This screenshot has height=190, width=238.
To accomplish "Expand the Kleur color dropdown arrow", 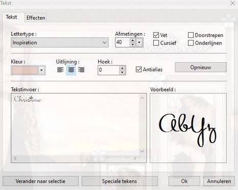I will coord(41,70).
